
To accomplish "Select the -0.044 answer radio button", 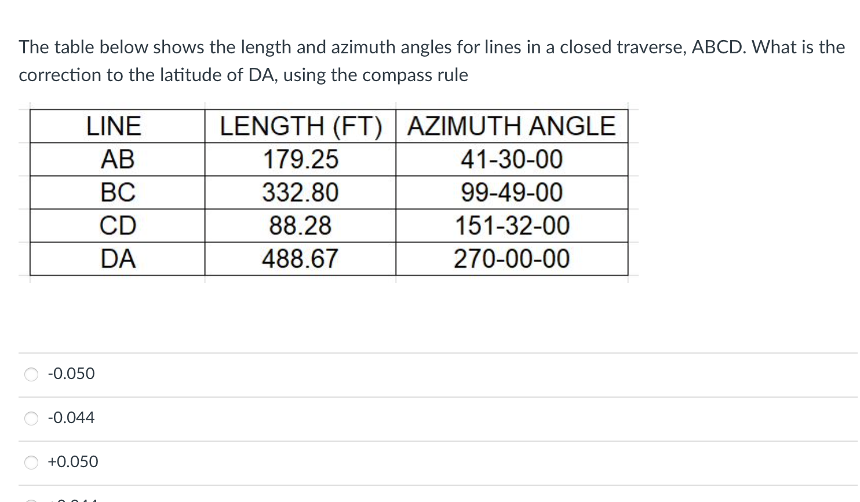I will coord(31,418).
